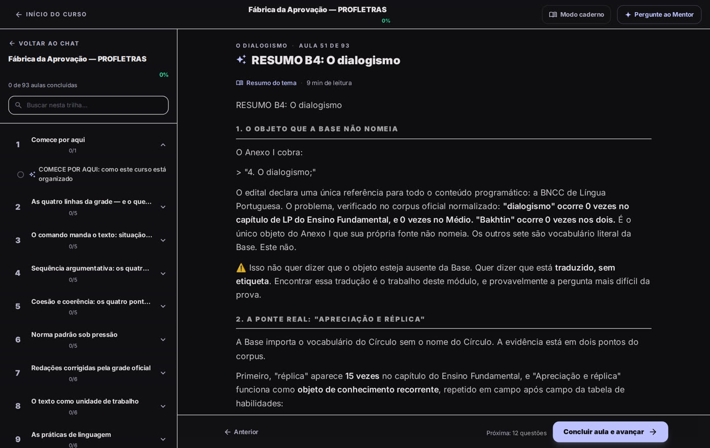This screenshot has height=448, width=710.
Task: Open Modo caderno view
Action: [x=576, y=15]
